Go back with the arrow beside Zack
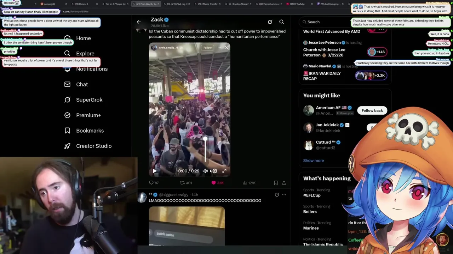 click(139, 22)
